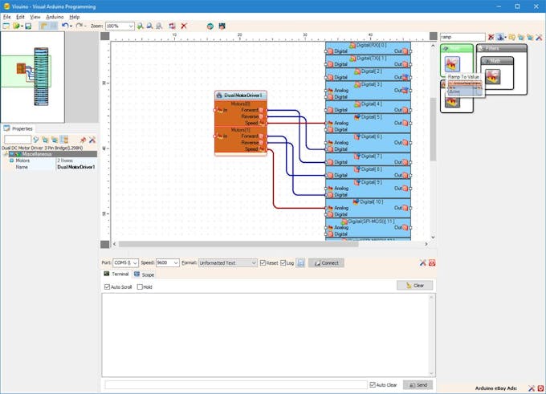Open the Edit menu
Screen dimensions: 546x394
20,17
